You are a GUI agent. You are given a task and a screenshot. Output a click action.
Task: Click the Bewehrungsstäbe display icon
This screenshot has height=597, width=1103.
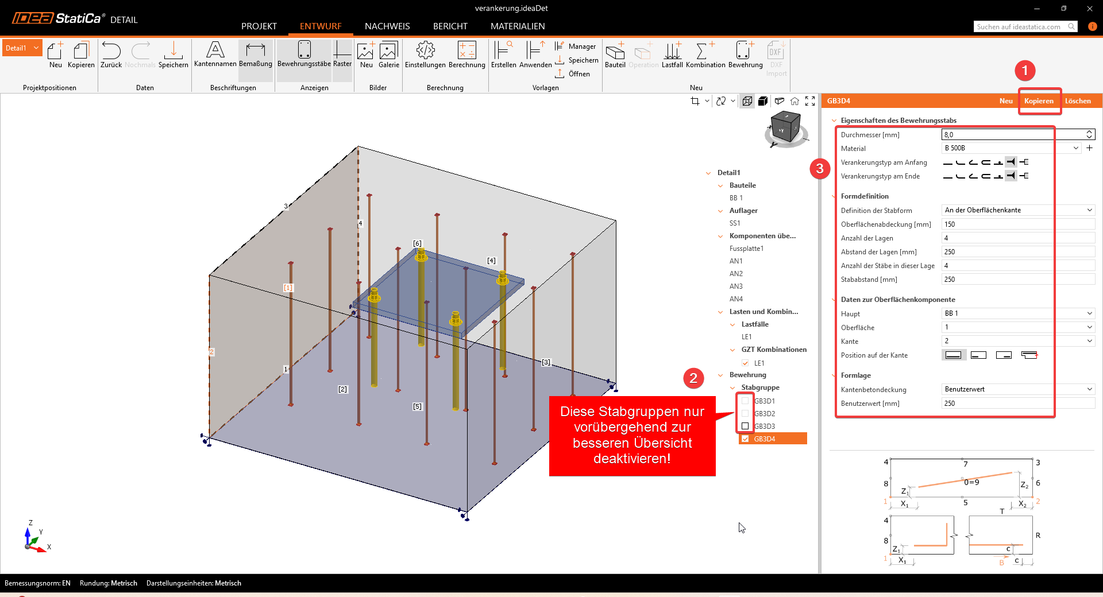tap(304, 55)
